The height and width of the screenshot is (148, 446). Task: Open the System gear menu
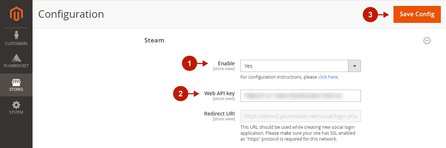tap(16, 107)
